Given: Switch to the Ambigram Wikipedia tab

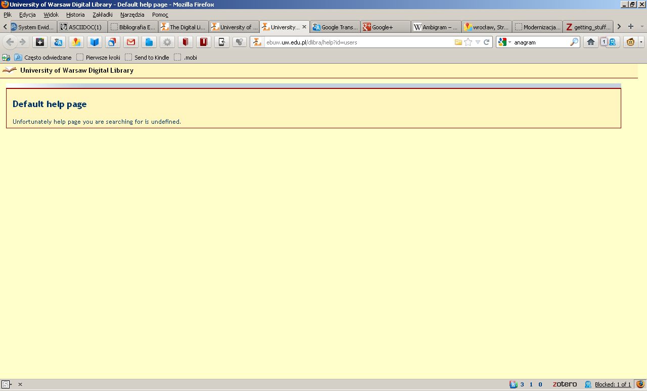Looking at the screenshot, I should [x=436, y=27].
